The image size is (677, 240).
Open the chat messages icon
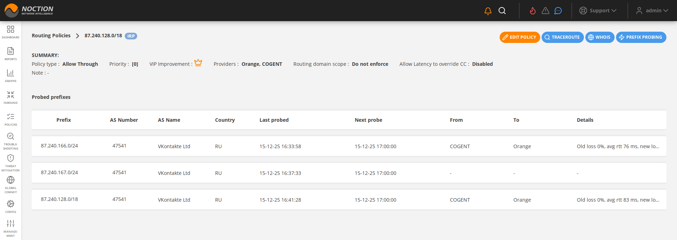click(558, 11)
